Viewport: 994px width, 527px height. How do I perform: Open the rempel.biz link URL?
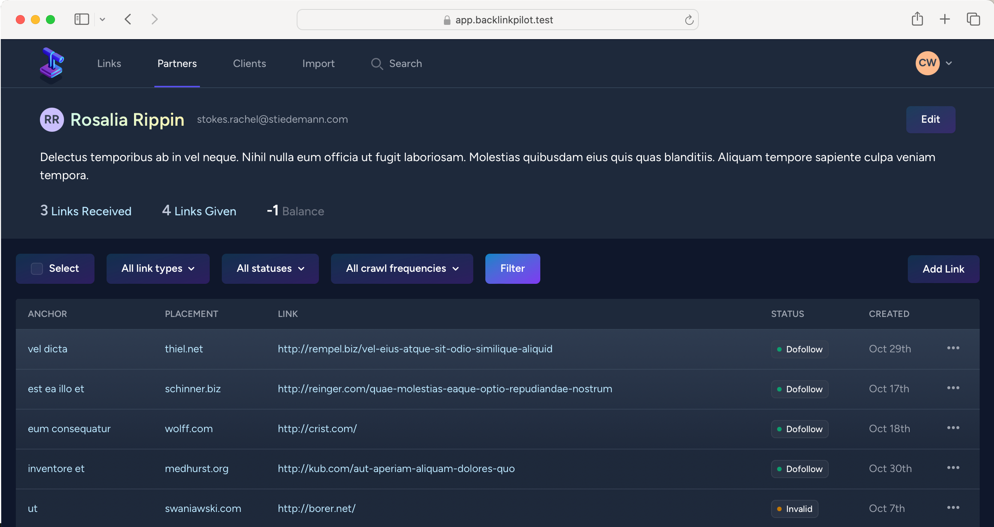point(415,349)
